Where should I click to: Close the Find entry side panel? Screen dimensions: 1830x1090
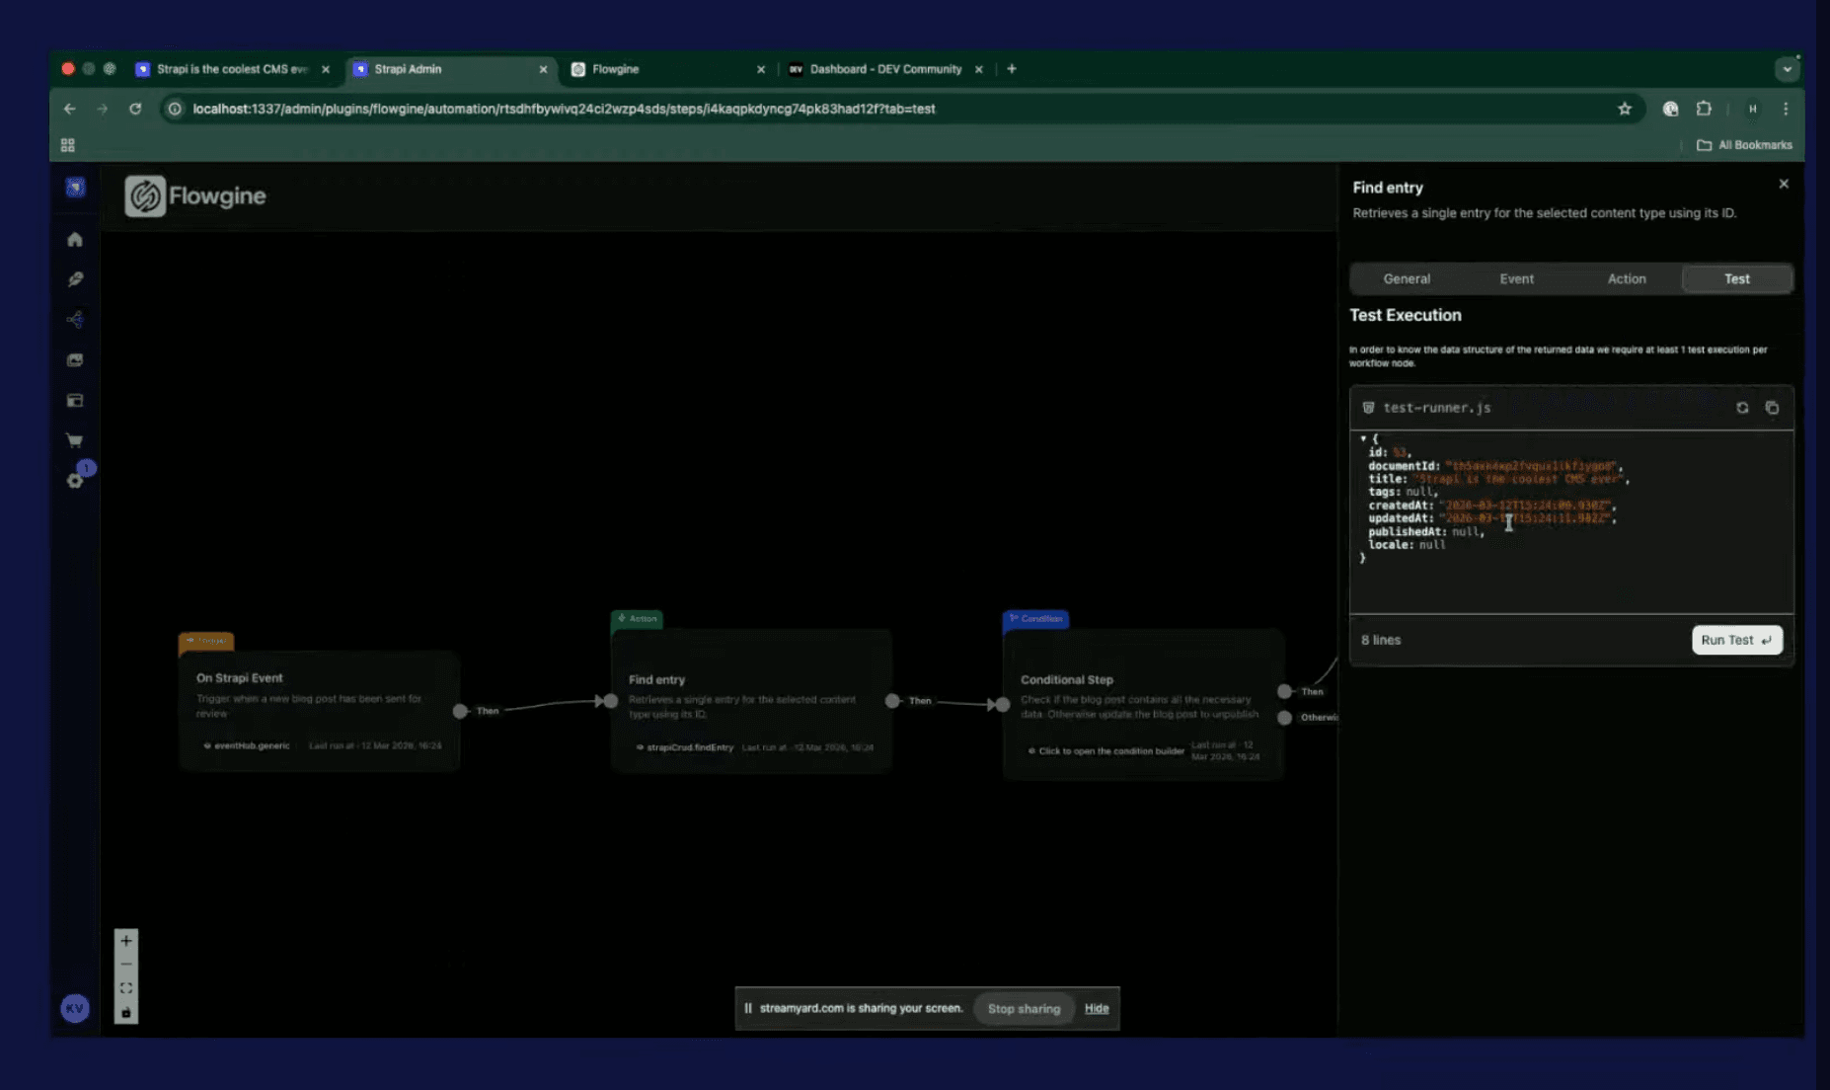(1784, 184)
